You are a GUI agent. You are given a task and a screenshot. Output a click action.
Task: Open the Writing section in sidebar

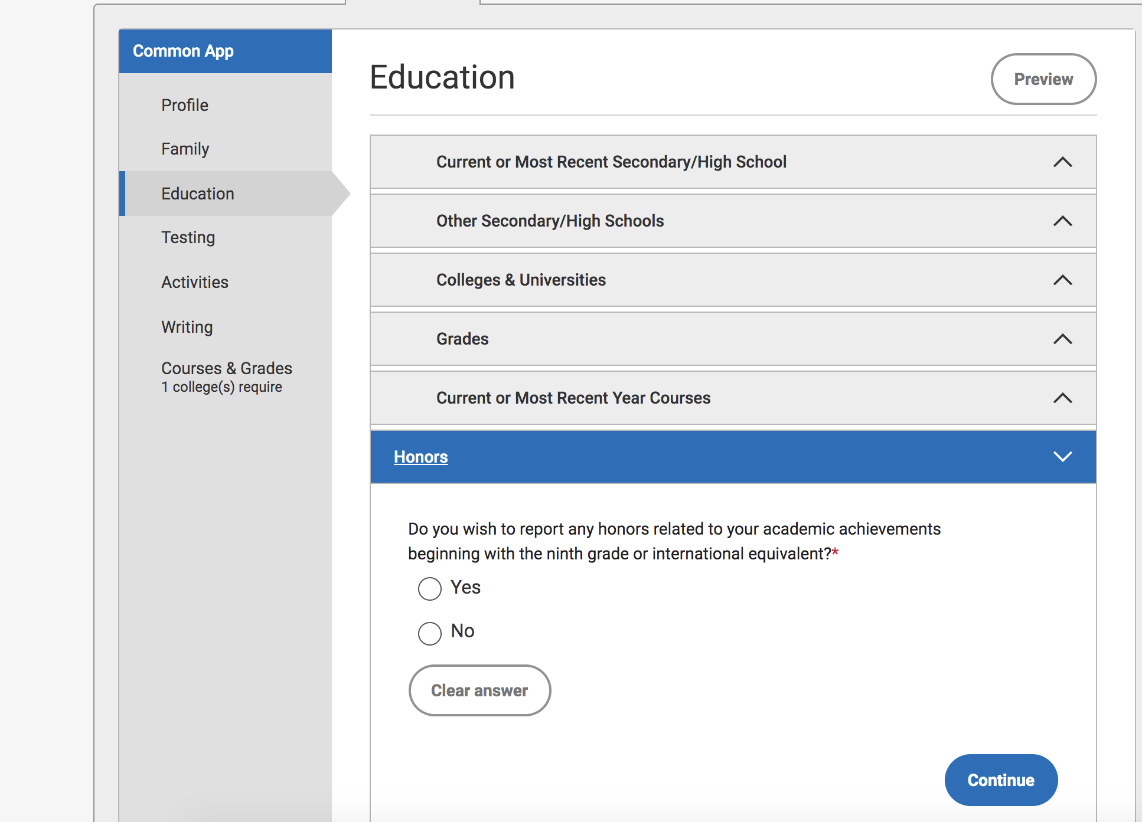tap(187, 327)
